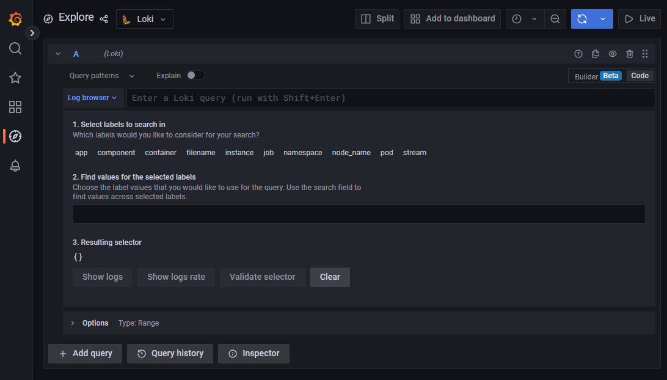Switch to Code editor mode
Screen dimensions: 667x380
(x=640, y=76)
